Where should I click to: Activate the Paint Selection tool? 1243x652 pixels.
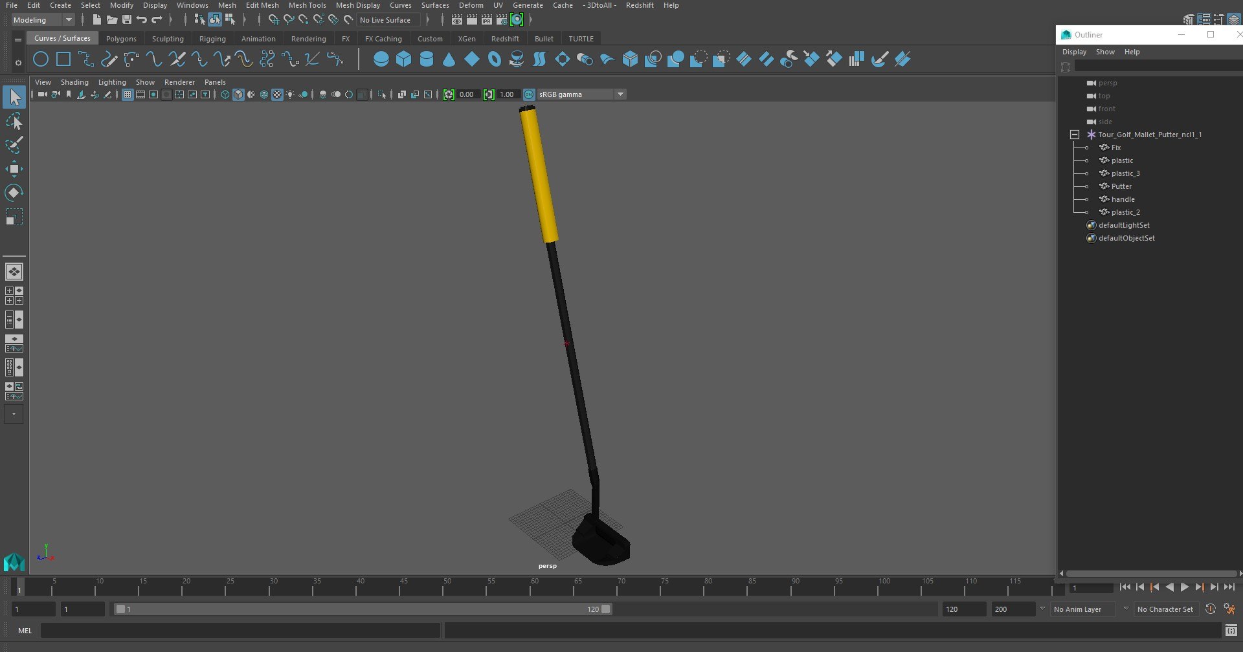click(14, 146)
